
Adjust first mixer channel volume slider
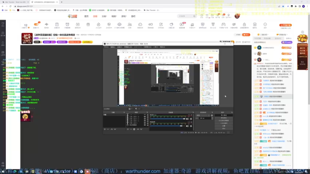[x=168, y=119]
